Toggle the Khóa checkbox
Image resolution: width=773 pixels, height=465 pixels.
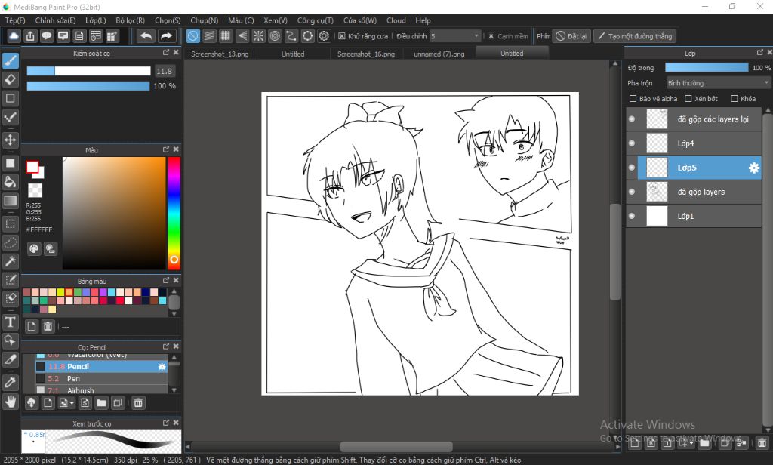click(x=735, y=99)
